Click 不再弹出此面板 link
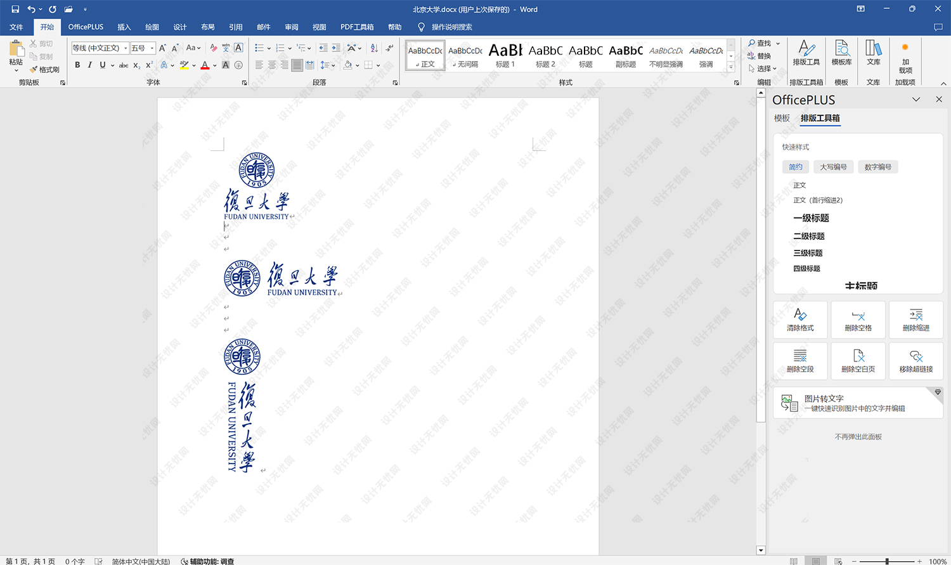951x565 pixels. [858, 437]
